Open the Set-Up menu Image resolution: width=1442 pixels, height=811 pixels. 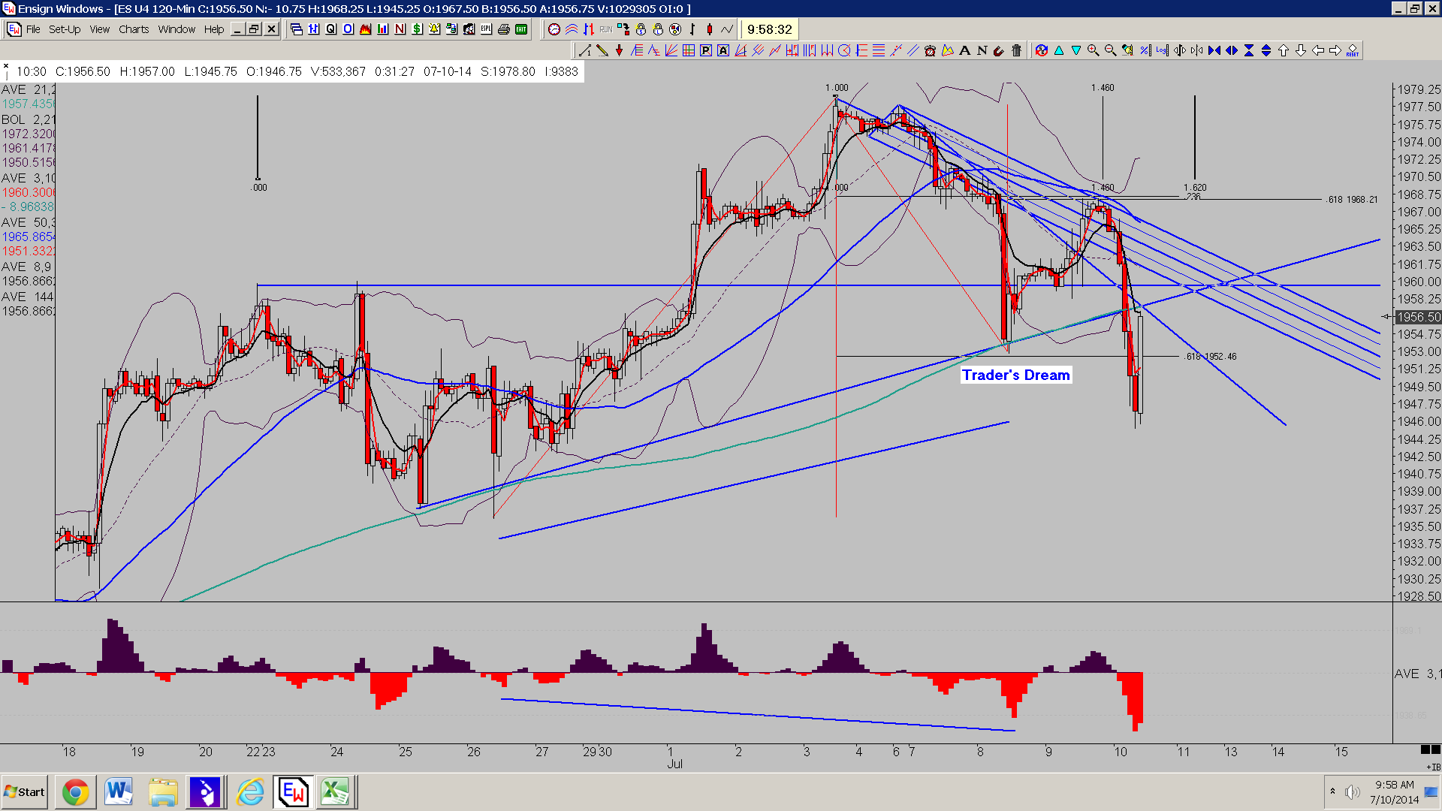click(65, 29)
